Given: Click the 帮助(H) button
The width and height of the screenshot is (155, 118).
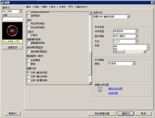Looking at the screenshot, I should pos(12,114).
